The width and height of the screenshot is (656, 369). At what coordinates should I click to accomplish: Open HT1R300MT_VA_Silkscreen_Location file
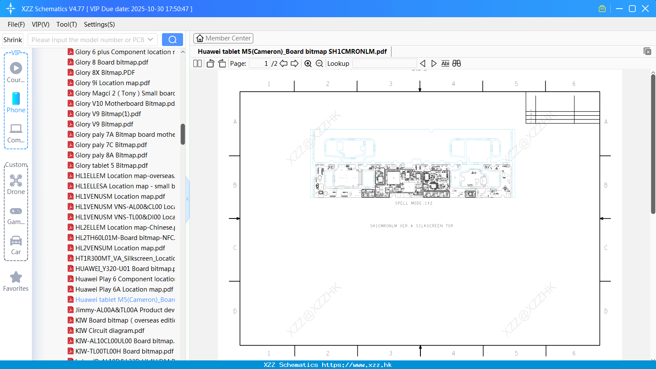point(121,258)
